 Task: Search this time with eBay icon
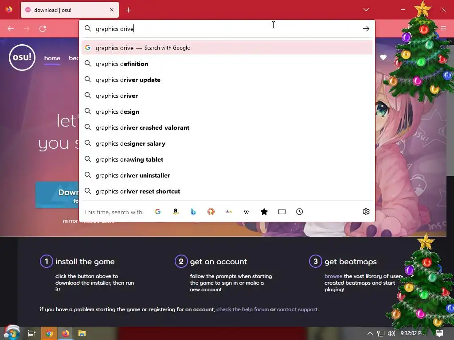point(229,212)
